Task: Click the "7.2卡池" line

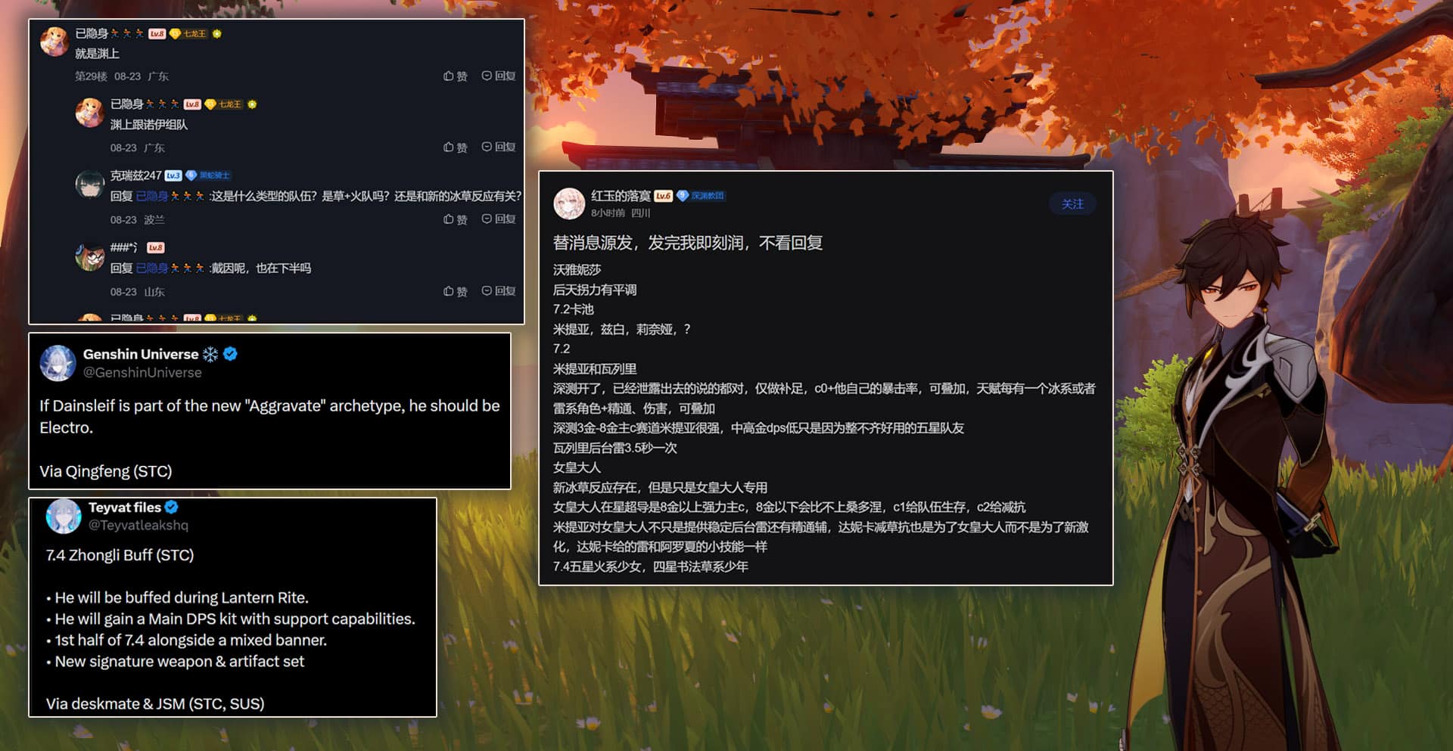Action: click(574, 309)
